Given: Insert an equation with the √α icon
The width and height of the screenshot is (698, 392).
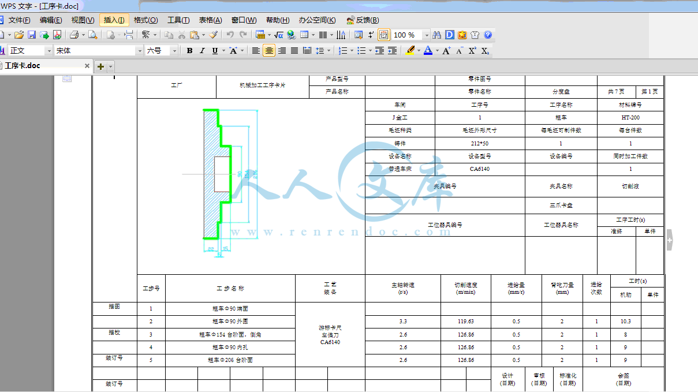Looking at the screenshot, I should click(x=278, y=35).
